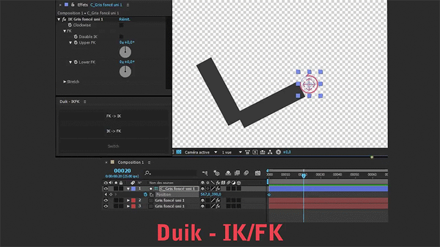The width and height of the screenshot is (440, 247).
Task: Enable the Disable IK checkbox
Action: pyautogui.click(x=121, y=37)
